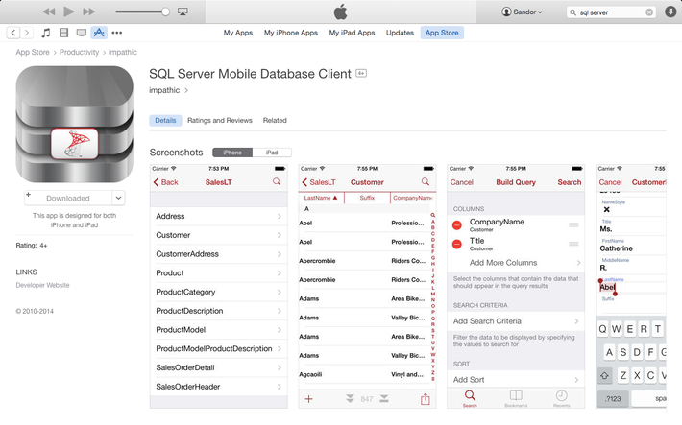Expand the SalesOrderHeader row chevron

(280, 387)
